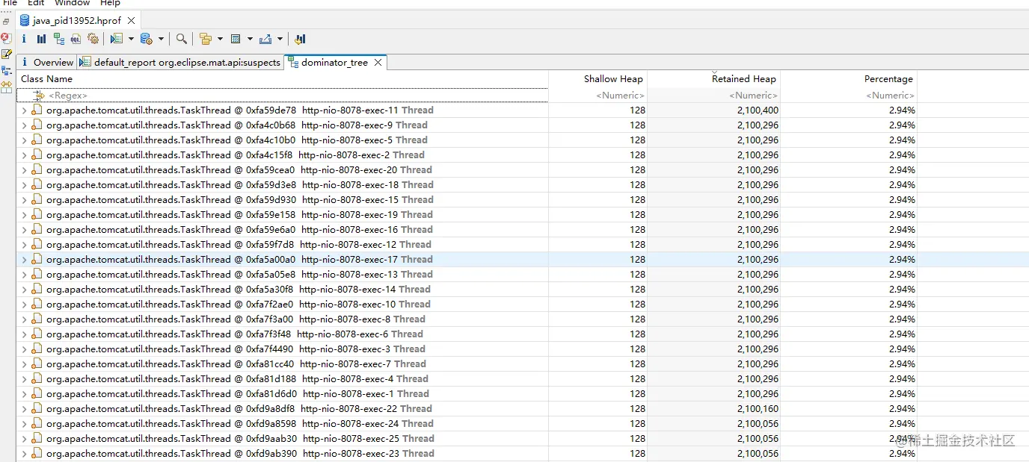
Task: Click shallow heap 128 in exec-8 row
Action: 637,319
